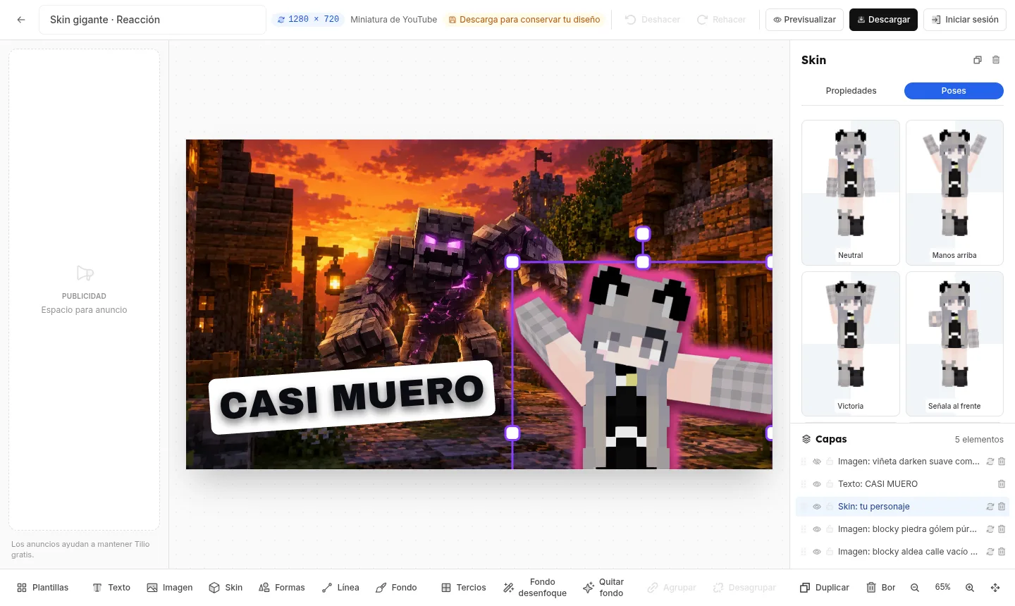
Task: Zoom in with the plus magnifier
Action: pos(970,588)
